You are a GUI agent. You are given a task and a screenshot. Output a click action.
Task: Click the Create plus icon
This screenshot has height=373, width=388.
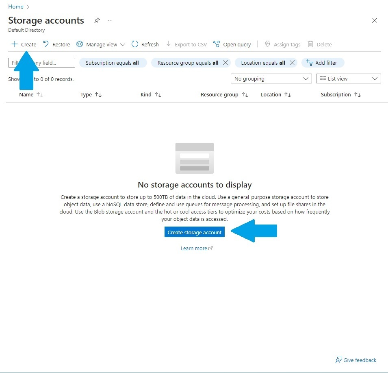(15, 44)
